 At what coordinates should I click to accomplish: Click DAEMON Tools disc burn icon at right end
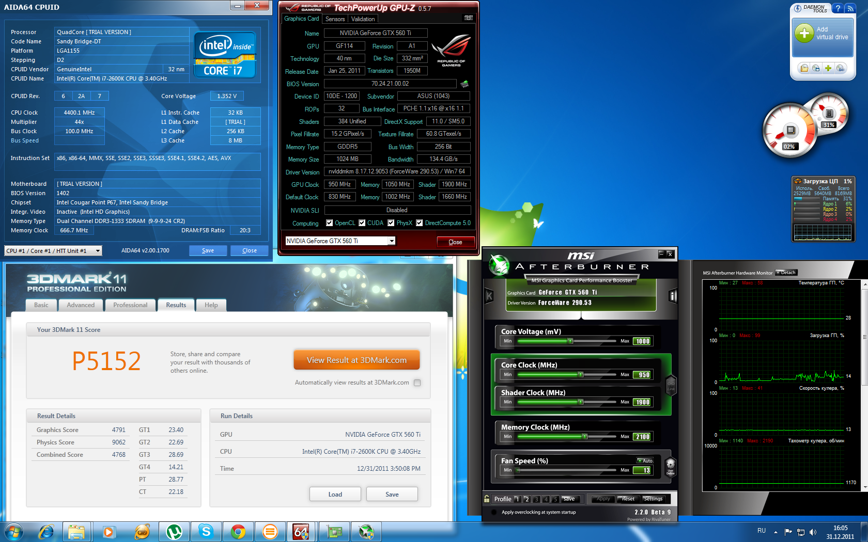point(841,68)
